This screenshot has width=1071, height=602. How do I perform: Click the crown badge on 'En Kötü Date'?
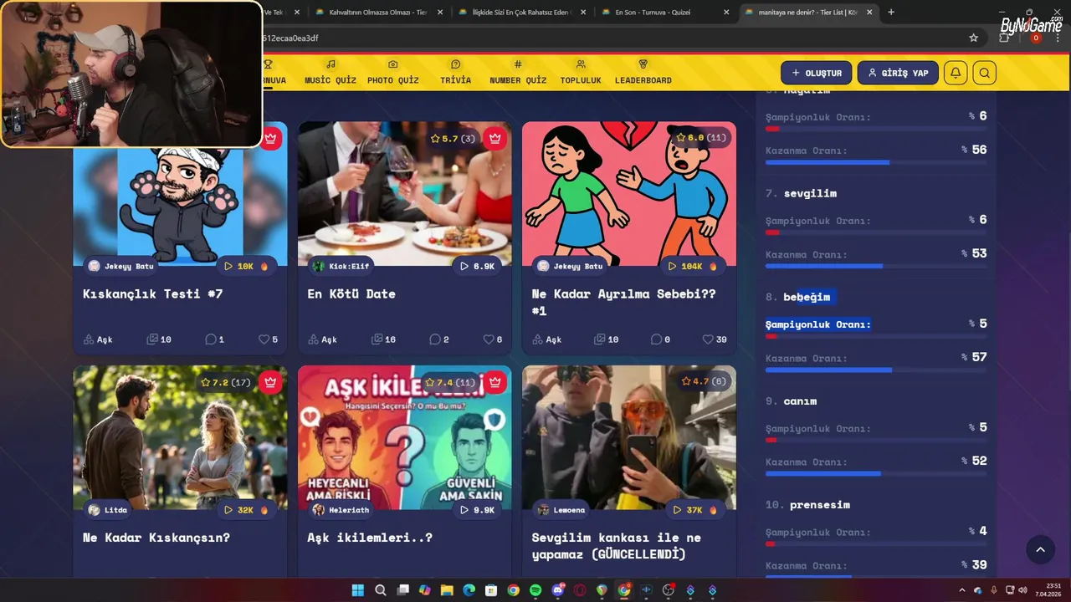coord(495,139)
